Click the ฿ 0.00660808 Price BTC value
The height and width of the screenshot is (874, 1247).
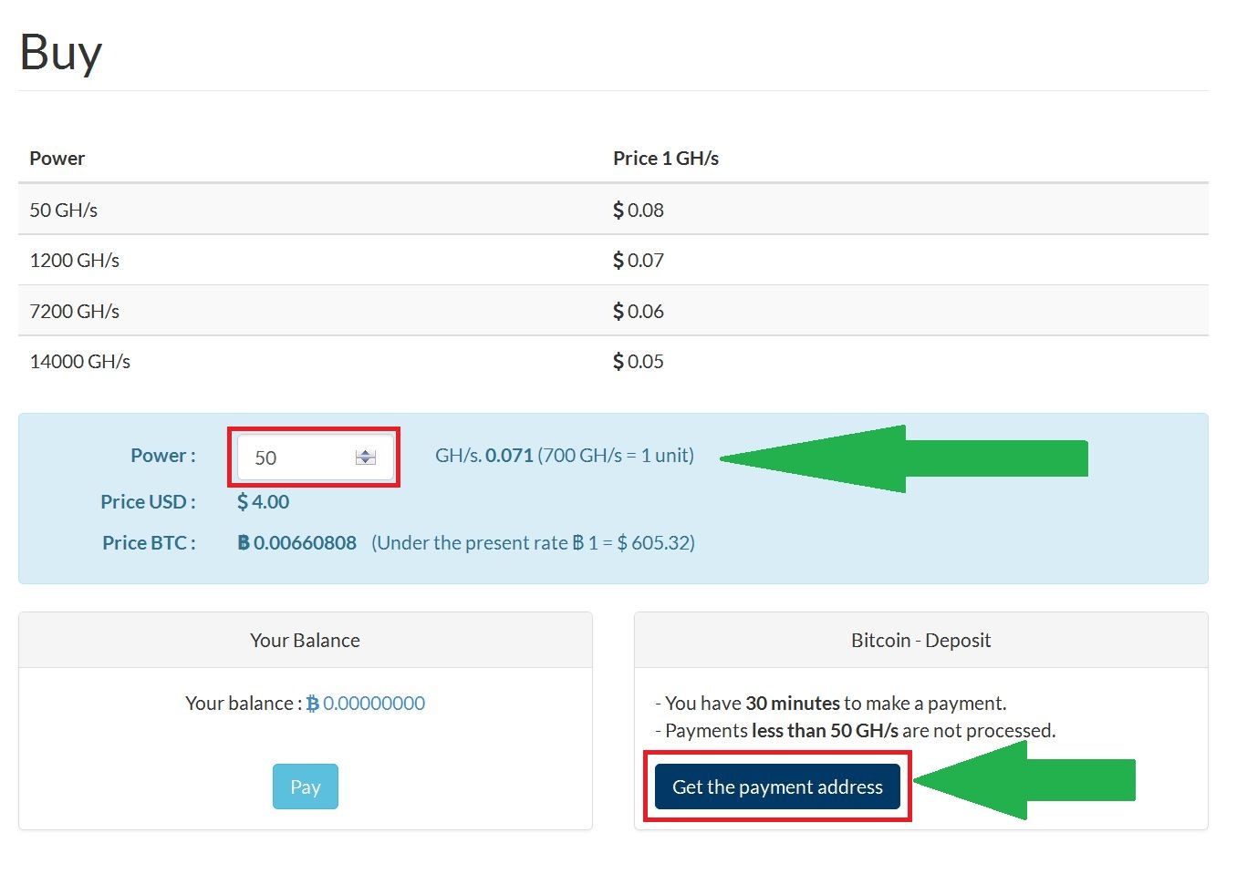(297, 542)
